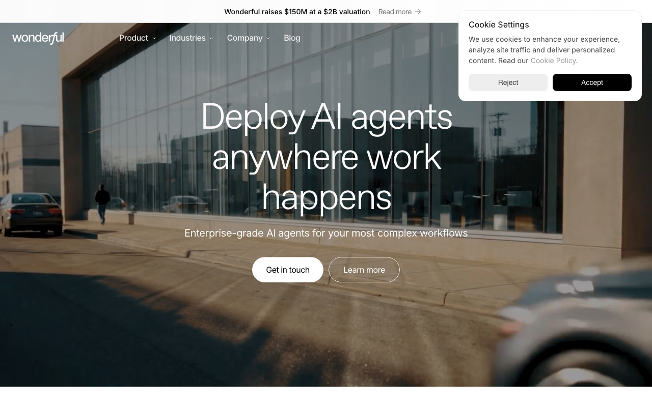Accept cookies in the cookie settings

tap(592, 82)
